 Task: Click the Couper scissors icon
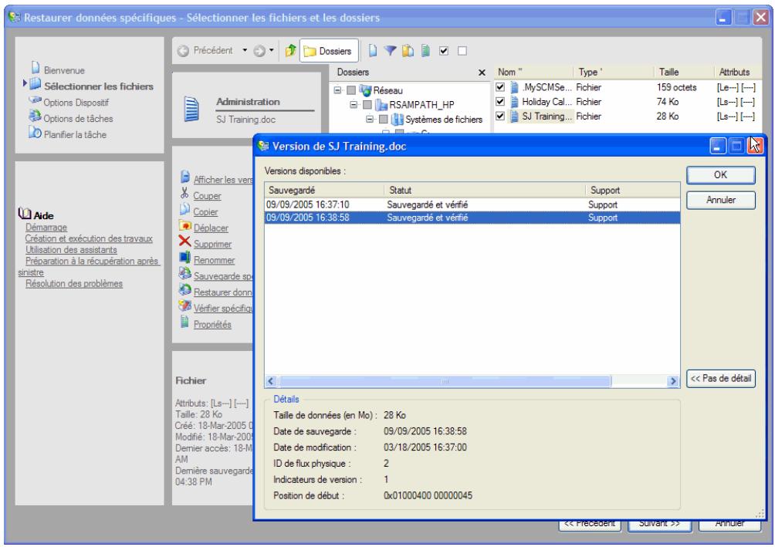(x=184, y=193)
